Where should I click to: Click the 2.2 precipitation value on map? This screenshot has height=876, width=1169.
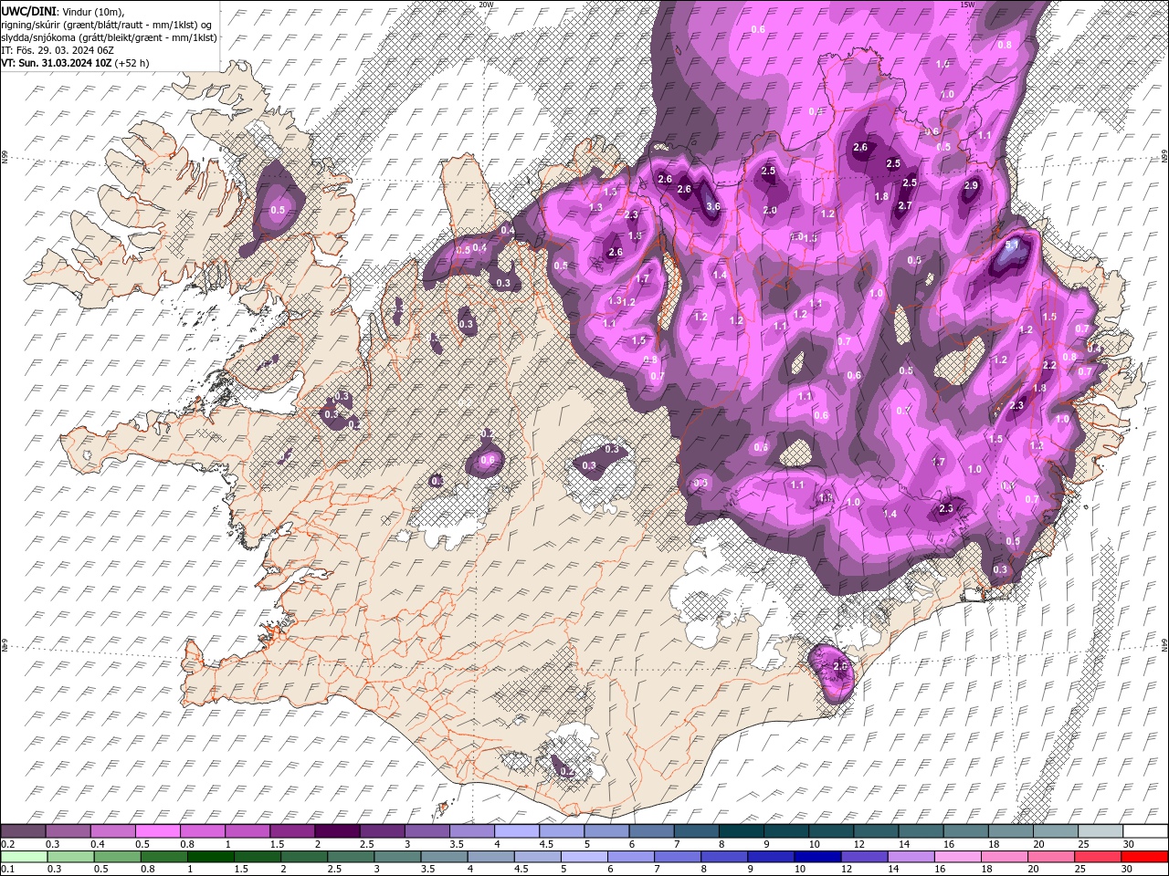(1049, 365)
